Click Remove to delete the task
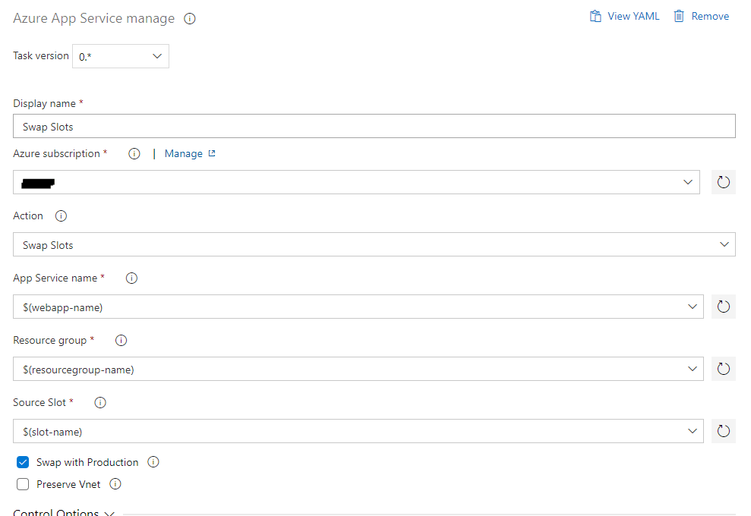Image resolution: width=751 pixels, height=516 pixels. 702,16
